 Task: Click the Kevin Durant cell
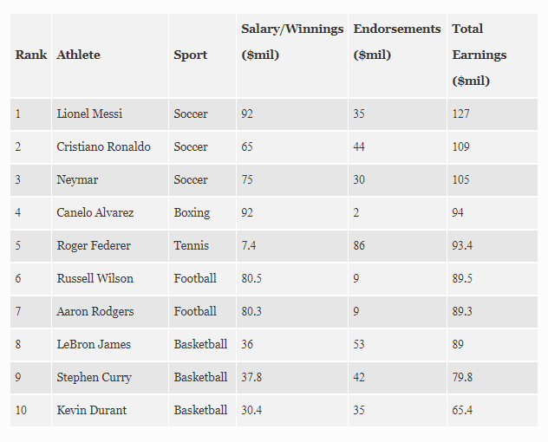pyautogui.click(x=91, y=410)
